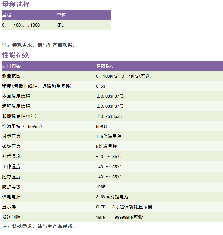Click the 性能参数 section heading

coord(16,55)
